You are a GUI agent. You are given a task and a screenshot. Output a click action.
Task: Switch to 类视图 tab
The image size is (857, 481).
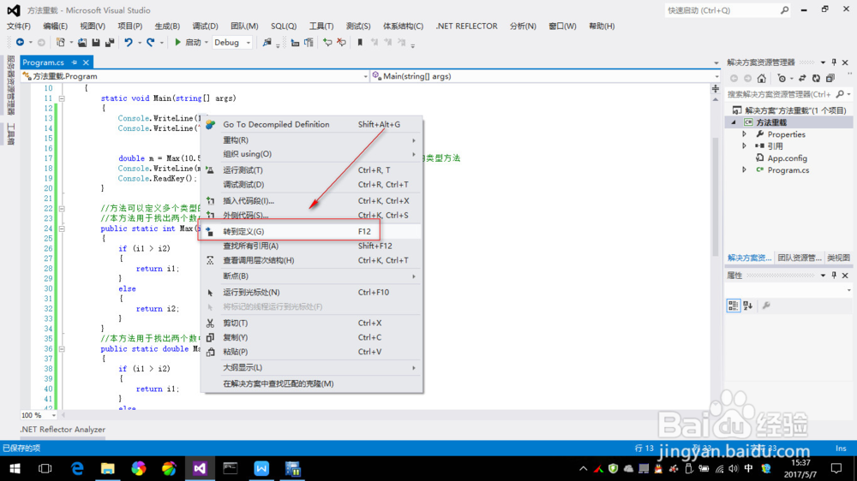[x=838, y=258]
